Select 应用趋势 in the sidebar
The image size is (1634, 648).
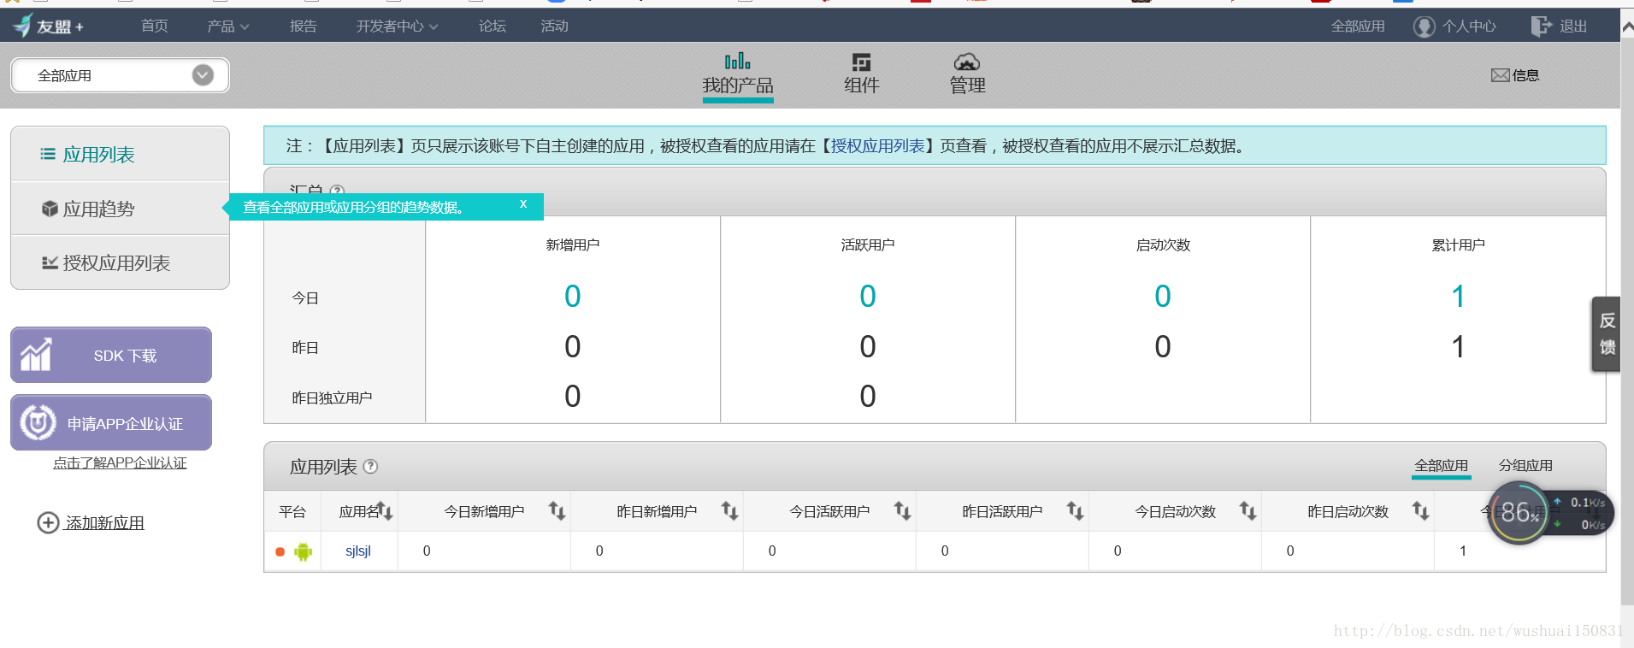[120, 209]
